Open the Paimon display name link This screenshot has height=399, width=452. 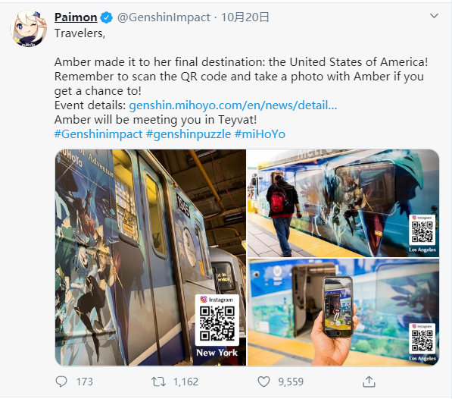pyautogui.click(x=76, y=17)
